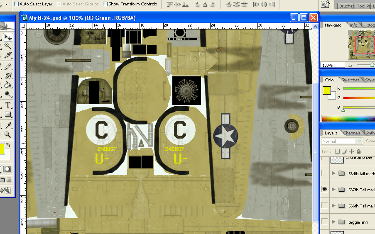Select the Move tool

(x=8, y=37)
